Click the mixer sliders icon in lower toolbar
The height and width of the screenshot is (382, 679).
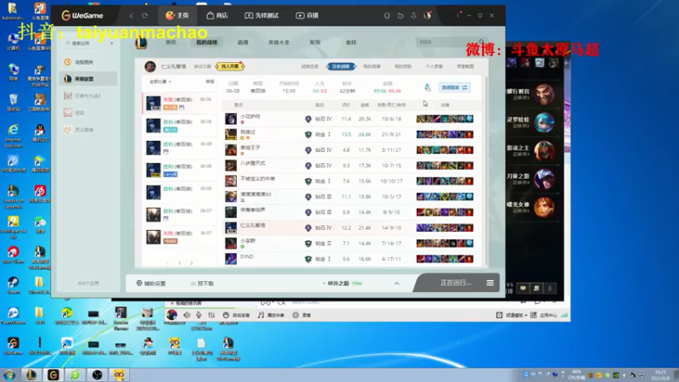point(211,315)
